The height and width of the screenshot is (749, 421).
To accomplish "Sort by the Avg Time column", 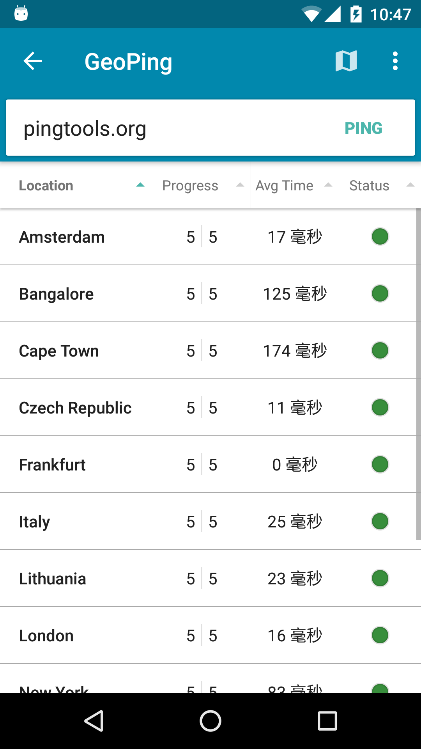I will click(295, 185).
